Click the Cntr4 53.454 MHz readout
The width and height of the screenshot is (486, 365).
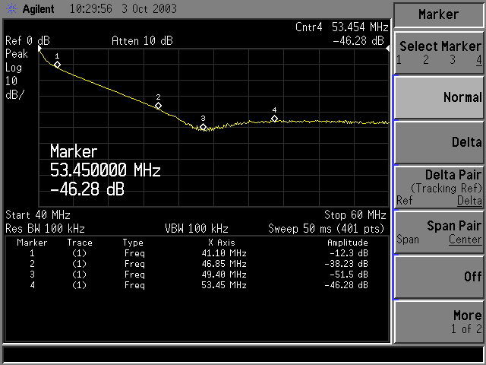coord(342,27)
